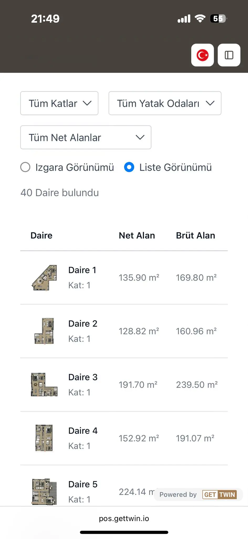Tap the Turkish flag language icon
248x539 pixels.
[x=202, y=55]
